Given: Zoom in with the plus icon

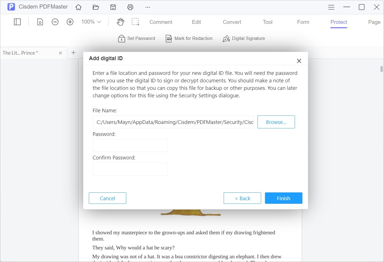Looking at the screenshot, I should coord(70,22).
